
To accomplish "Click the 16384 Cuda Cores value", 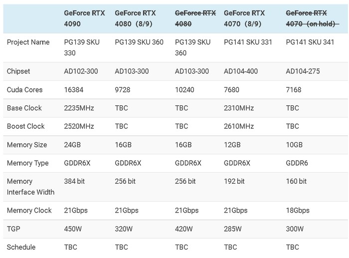I will 74,90.
